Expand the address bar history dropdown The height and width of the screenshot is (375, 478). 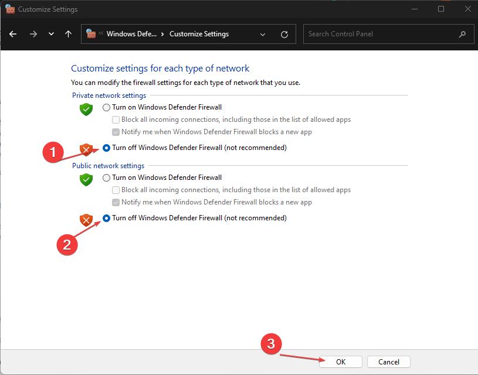262,34
